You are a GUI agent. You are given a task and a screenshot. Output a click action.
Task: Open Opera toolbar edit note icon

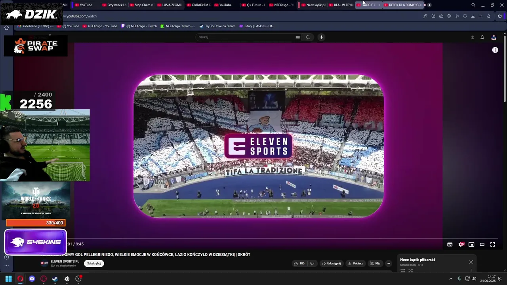(433, 16)
